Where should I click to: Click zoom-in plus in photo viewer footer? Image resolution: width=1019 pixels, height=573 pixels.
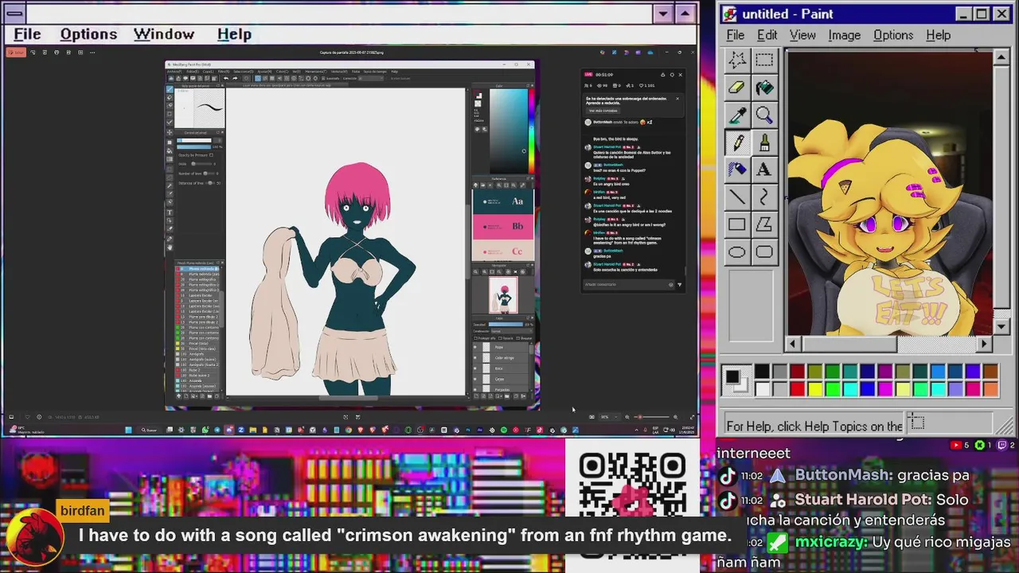coord(675,416)
